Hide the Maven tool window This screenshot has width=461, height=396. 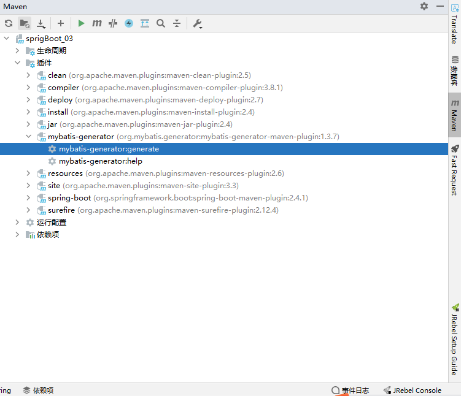440,6
